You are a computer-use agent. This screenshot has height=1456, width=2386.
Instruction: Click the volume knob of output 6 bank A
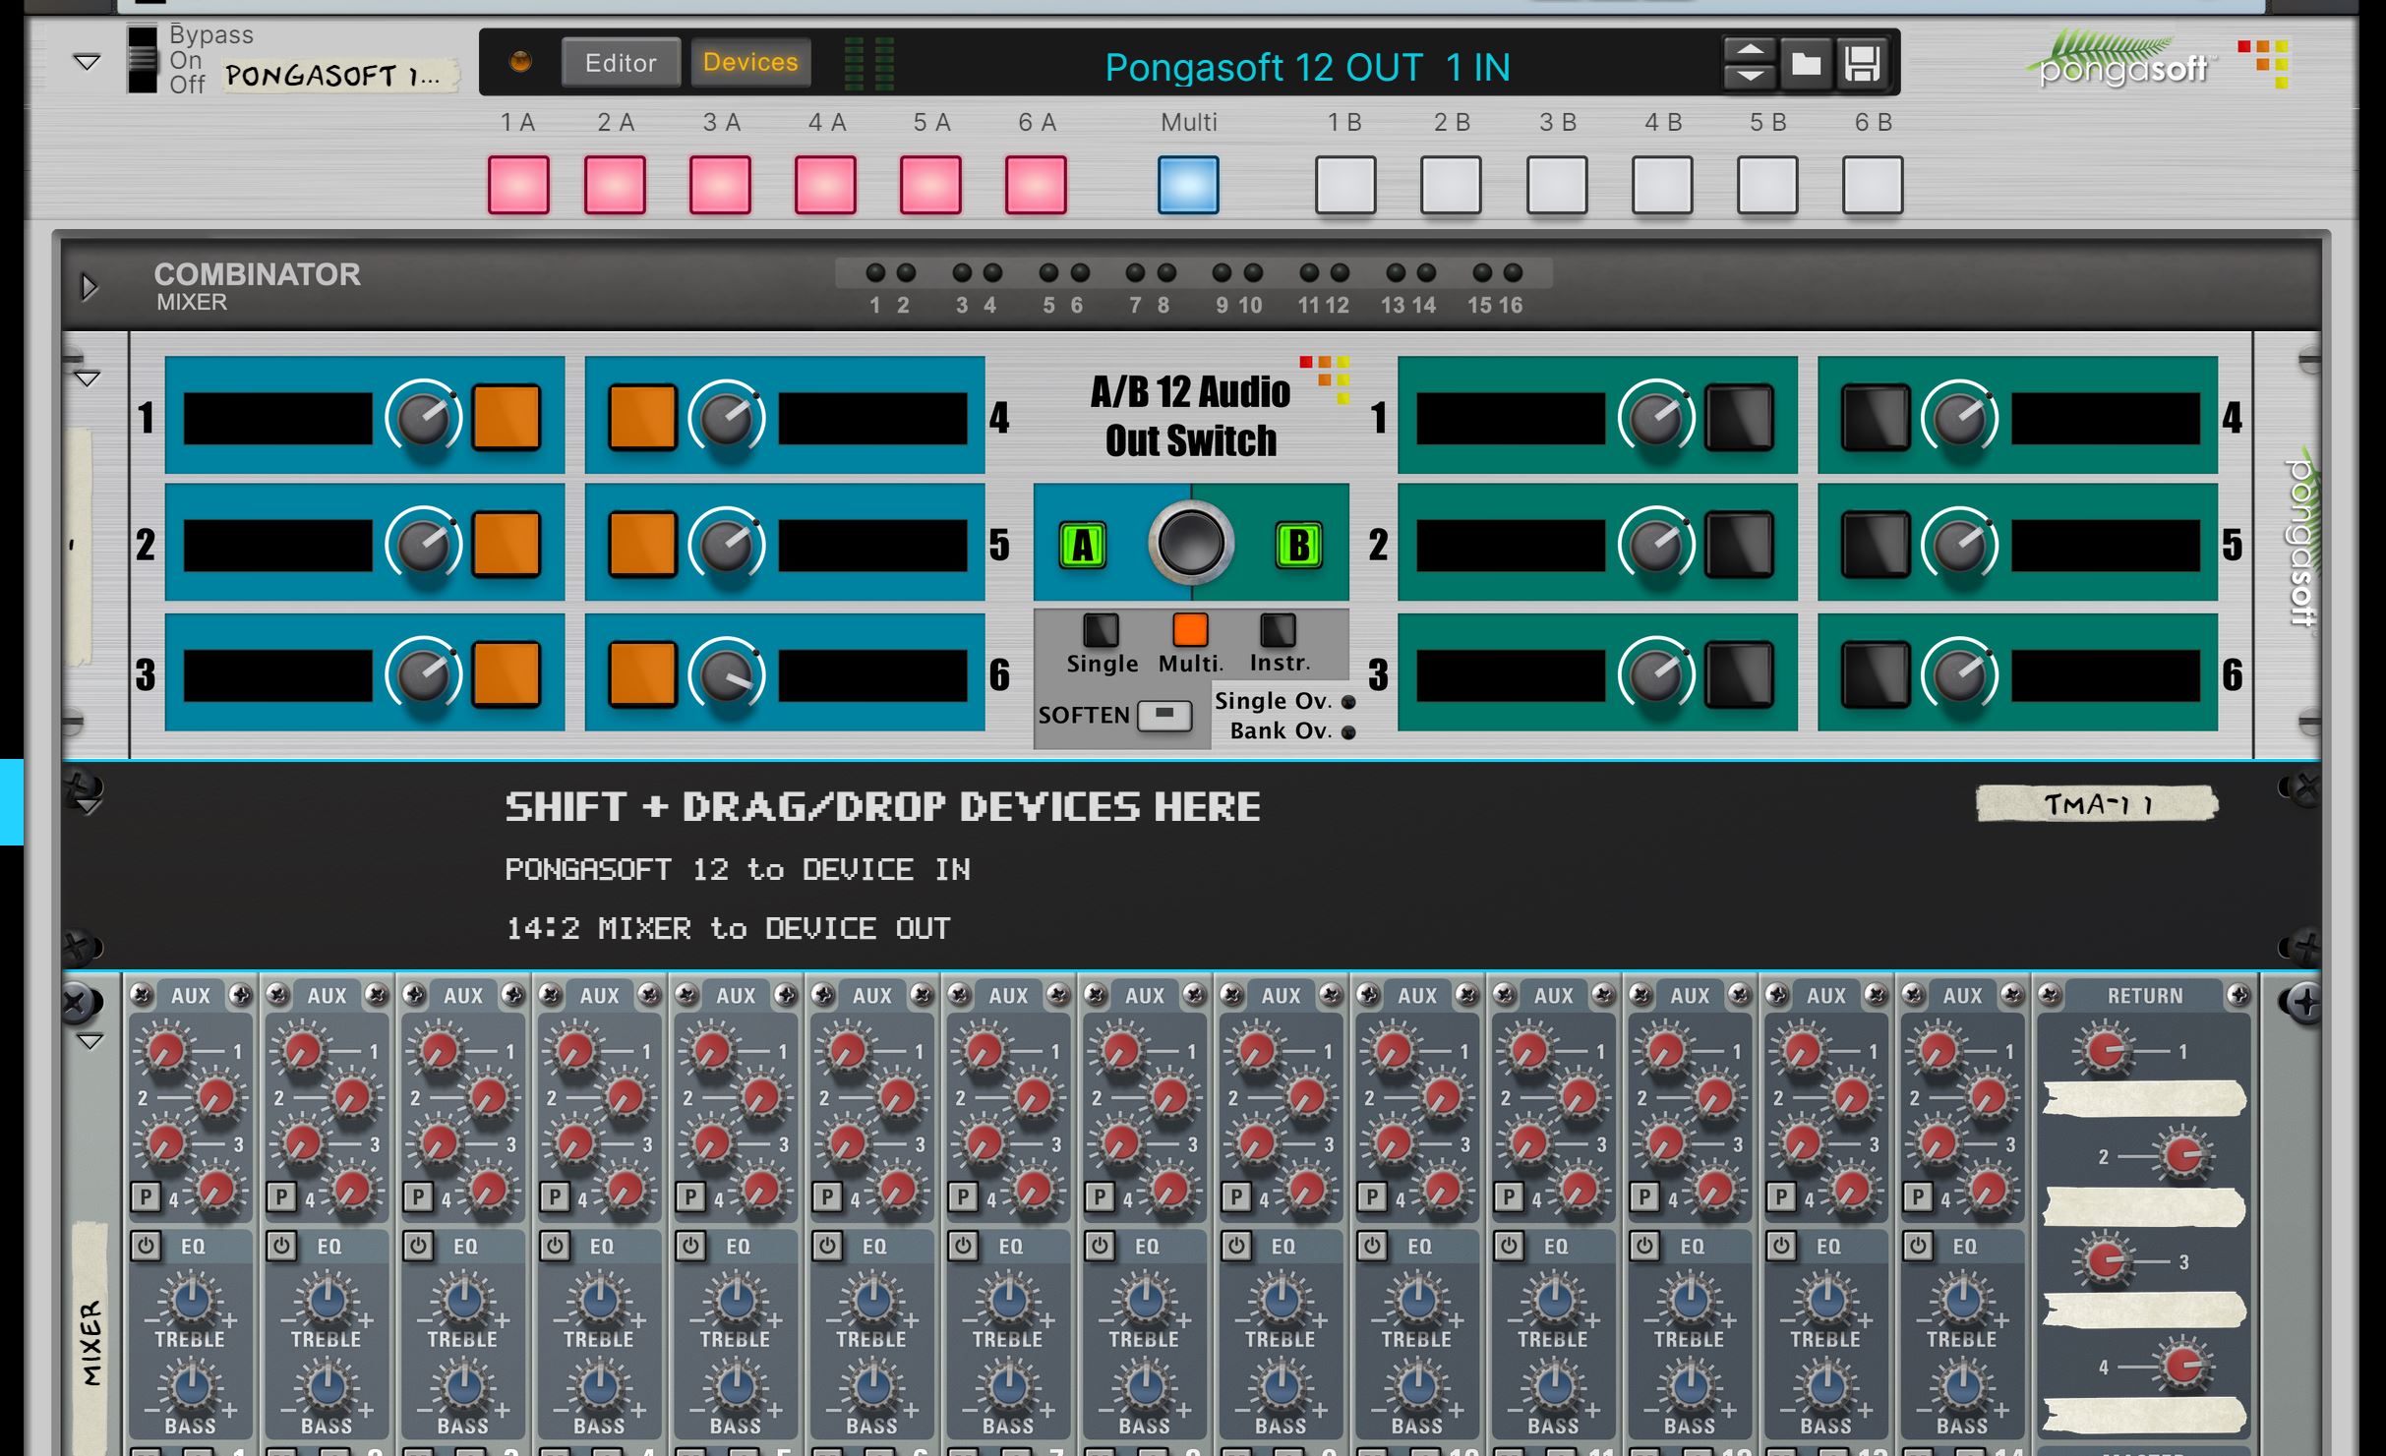click(x=727, y=675)
